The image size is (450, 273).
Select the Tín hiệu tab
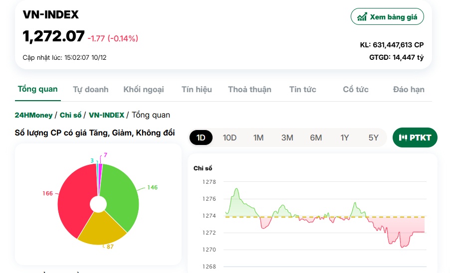pyautogui.click(x=197, y=90)
